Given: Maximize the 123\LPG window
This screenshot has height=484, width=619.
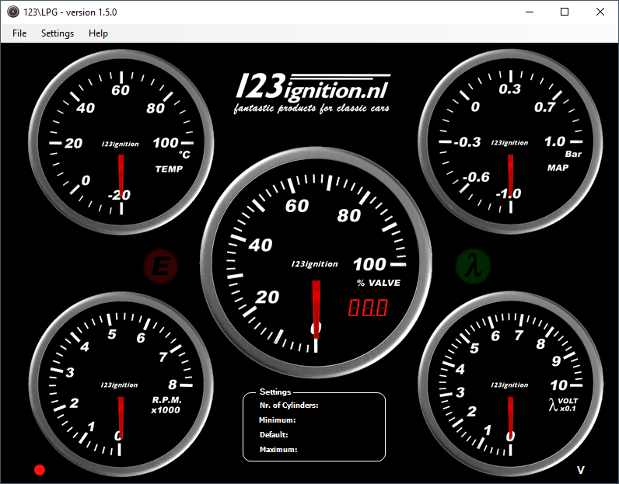Looking at the screenshot, I should [x=565, y=12].
